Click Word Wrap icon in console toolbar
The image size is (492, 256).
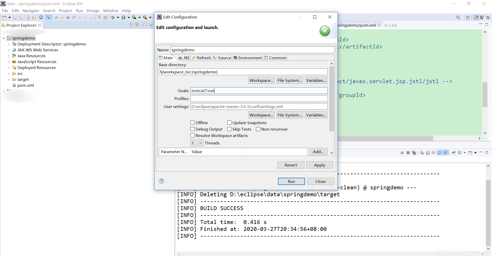click(x=434, y=153)
